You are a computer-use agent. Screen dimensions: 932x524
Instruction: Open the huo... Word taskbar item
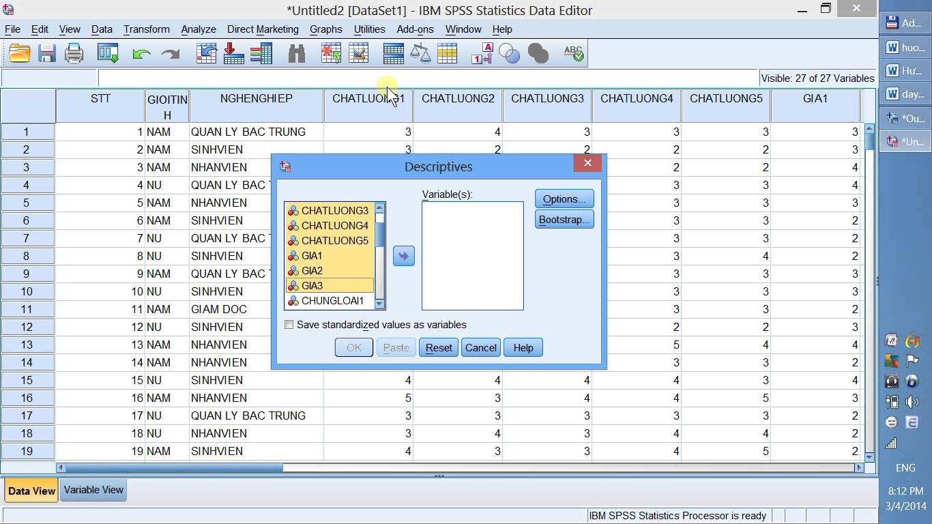coord(905,48)
